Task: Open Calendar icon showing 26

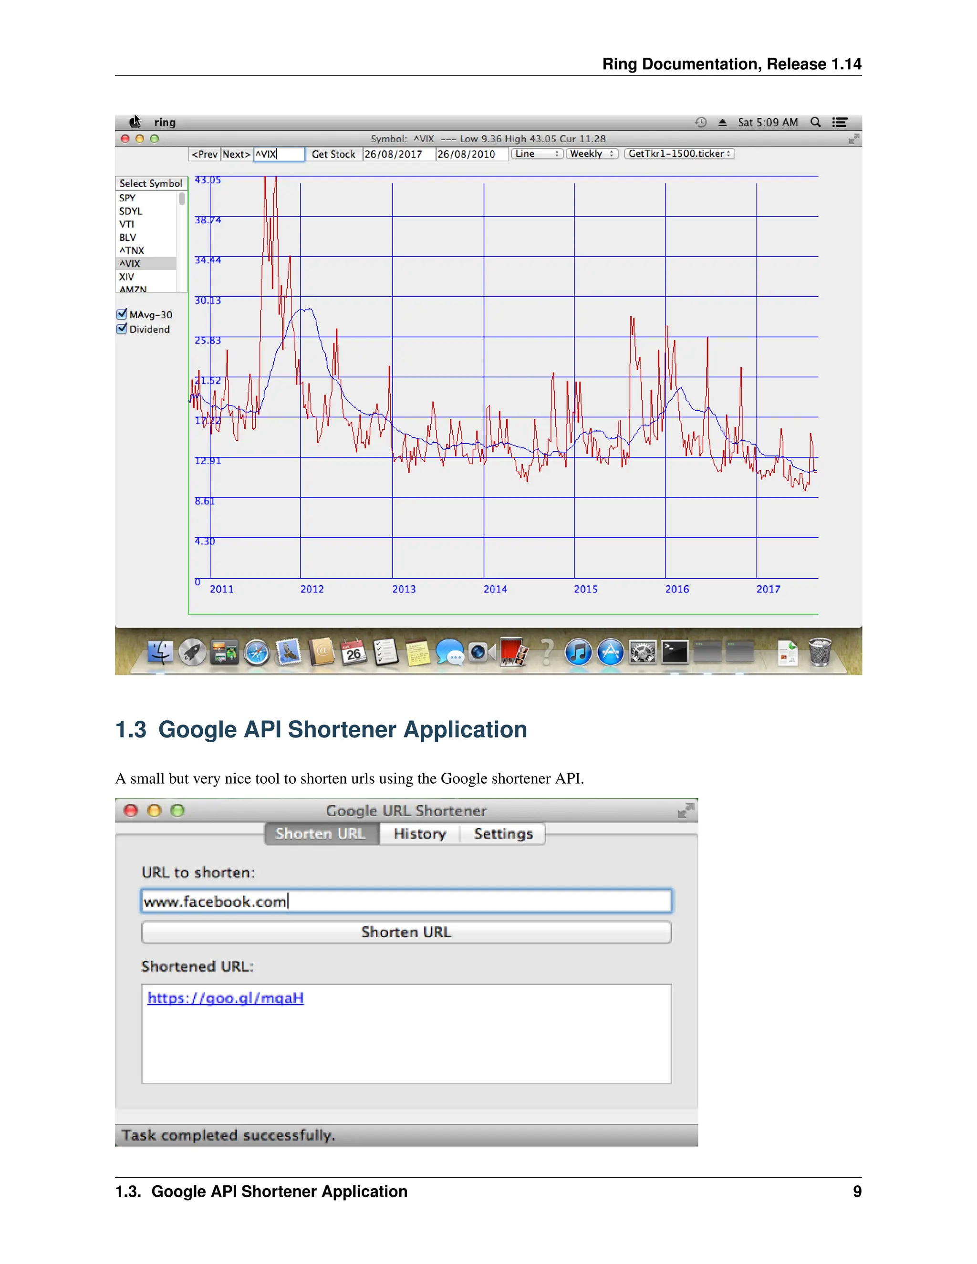Action: [x=353, y=652]
